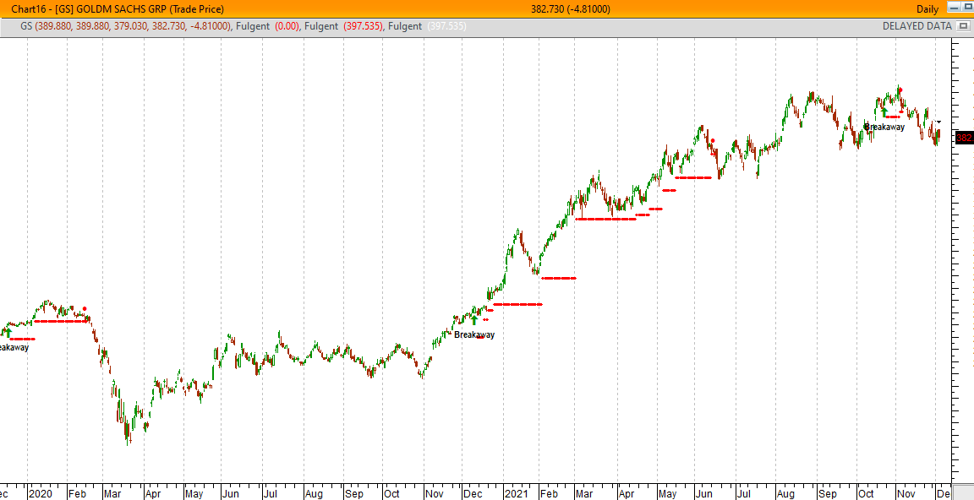
Task: Click the 382.730 (-4.81000) price in title bar
Action: (x=570, y=8)
